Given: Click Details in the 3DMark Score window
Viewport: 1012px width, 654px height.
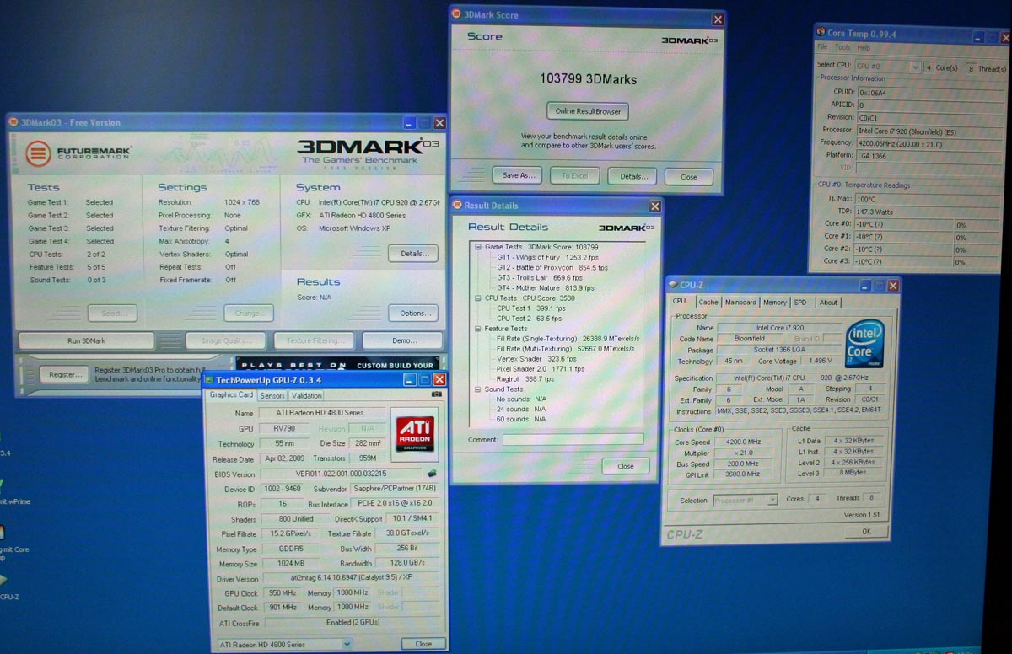Looking at the screenshot, I should coord(633,177).
